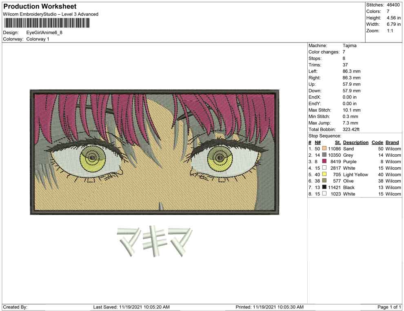
Task: Click the Production Worksheet title
Action: [40, 7]
